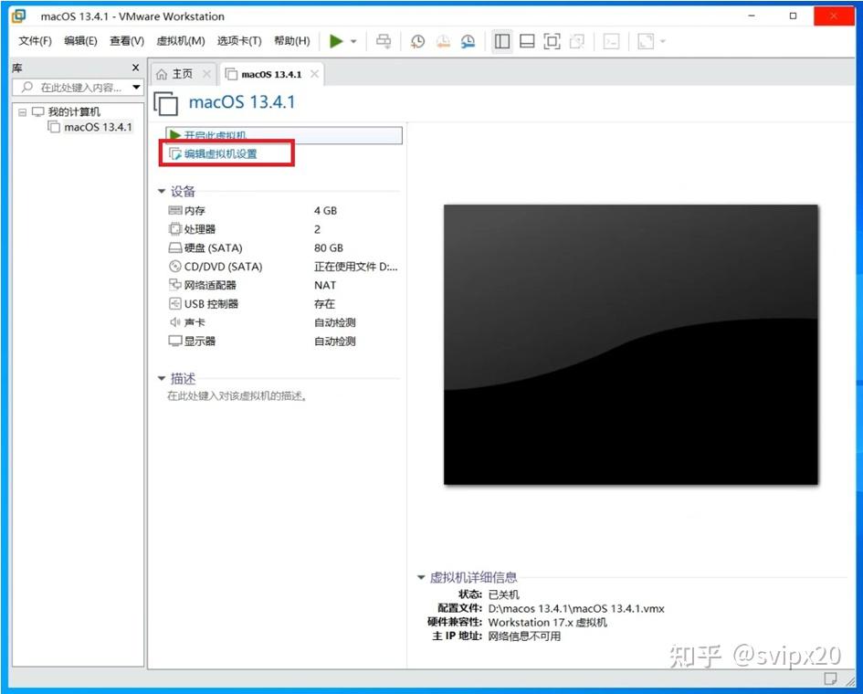The width and height of the screenshot is (863, 694).
Task: Click the send Ctrl+Alt+Del toolbar icon
Action: point(384,41)
